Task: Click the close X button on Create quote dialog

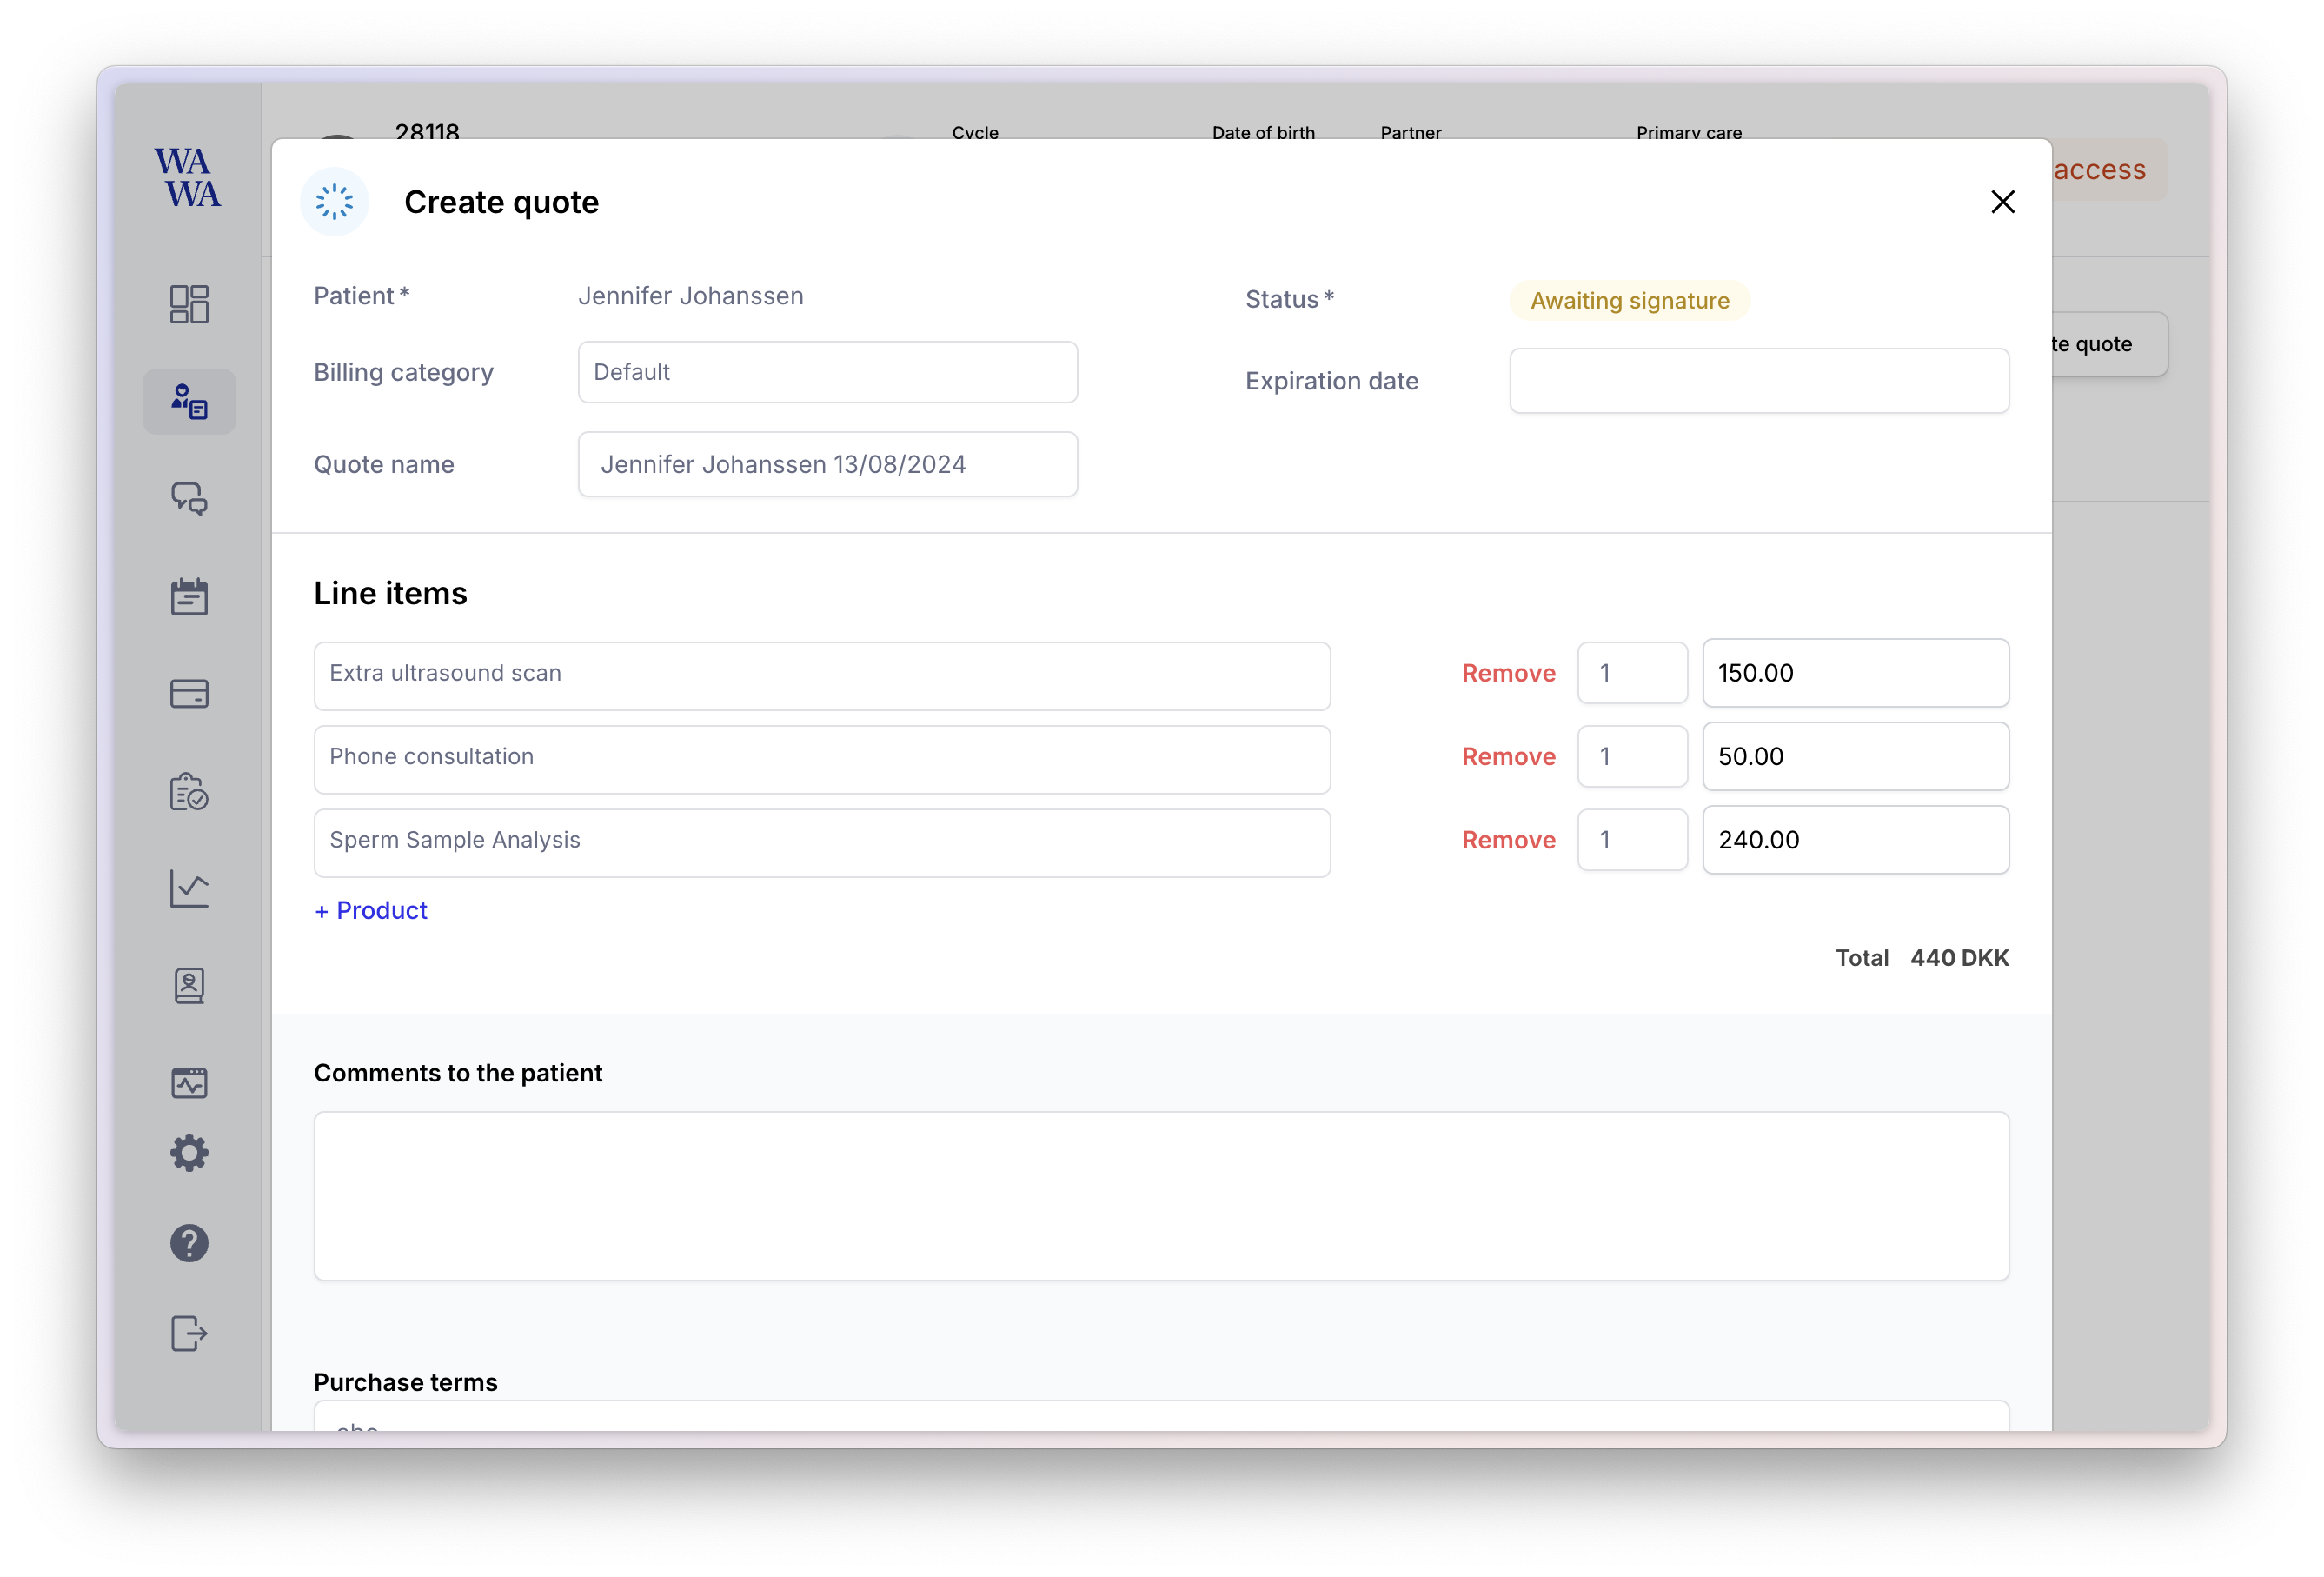Action: point(2002,201)
